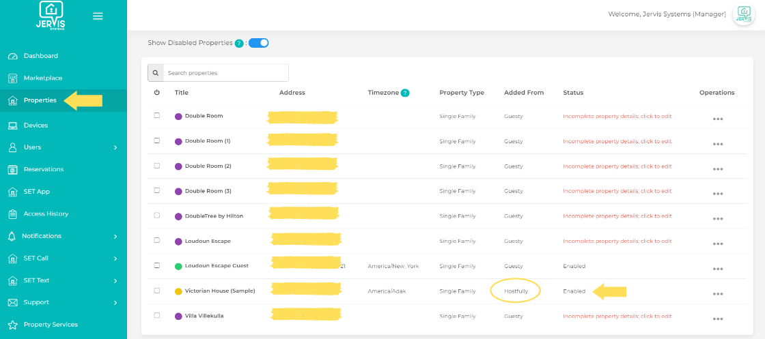This screenshot has width=765, height=339.
Task: Open operations dots for Villa Villekulla
Action: pos(717,319)
